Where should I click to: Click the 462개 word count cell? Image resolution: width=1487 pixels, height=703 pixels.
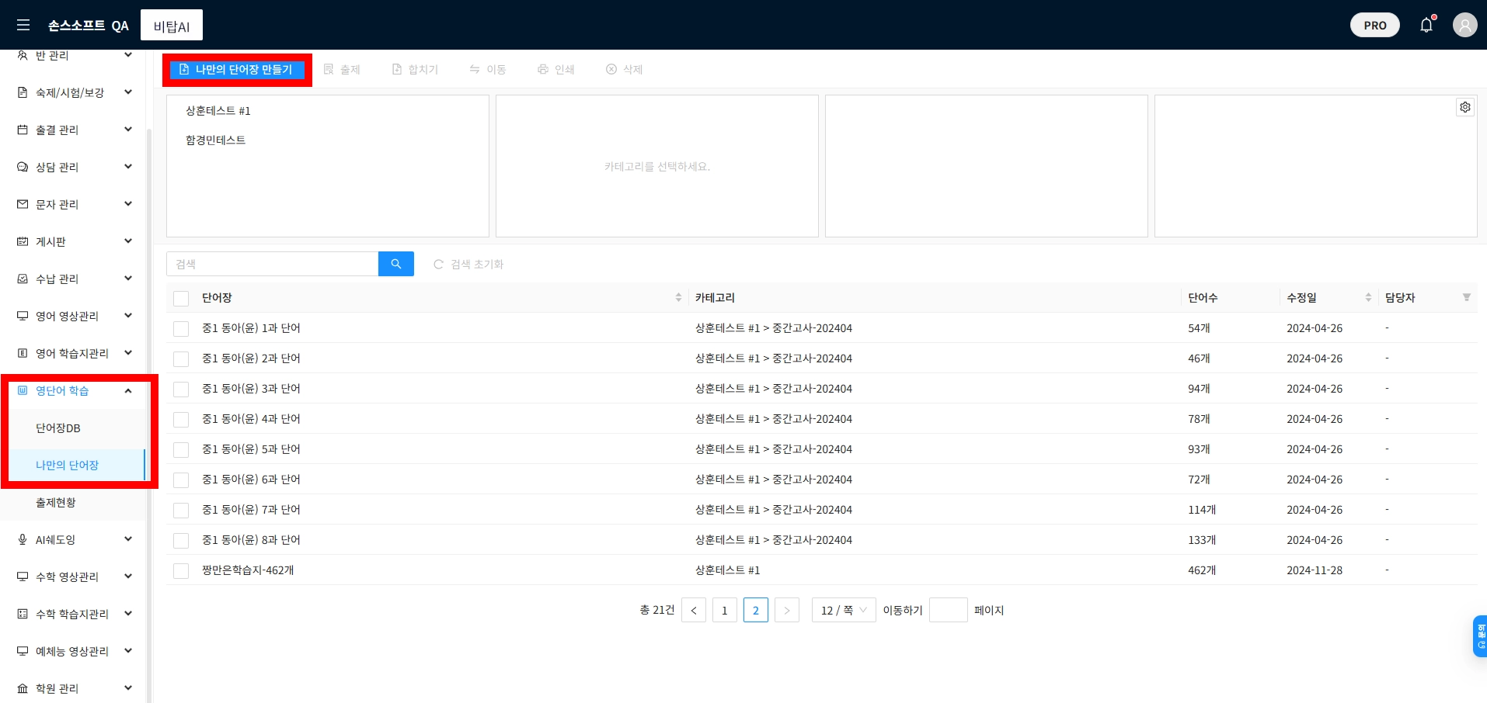1202,570
